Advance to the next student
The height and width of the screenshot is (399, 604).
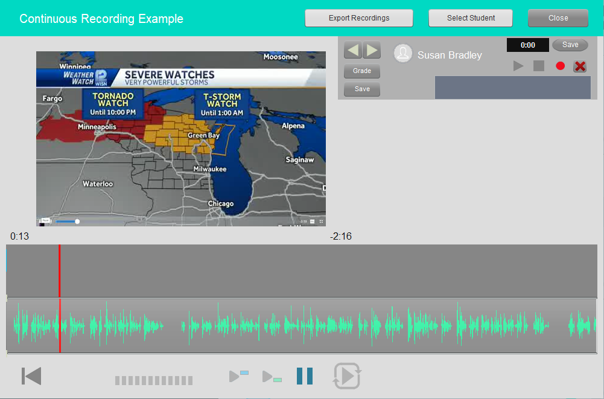(371, 50)
